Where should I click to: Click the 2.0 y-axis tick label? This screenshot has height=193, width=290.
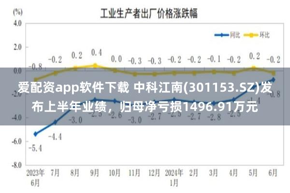[17, 47]
